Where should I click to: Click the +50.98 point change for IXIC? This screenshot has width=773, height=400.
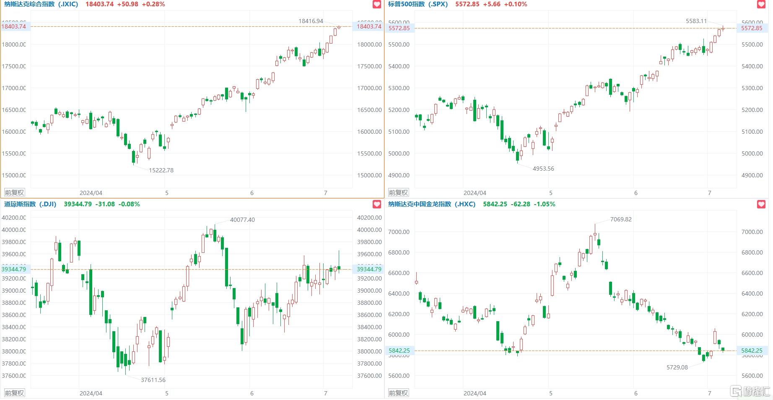127,4
